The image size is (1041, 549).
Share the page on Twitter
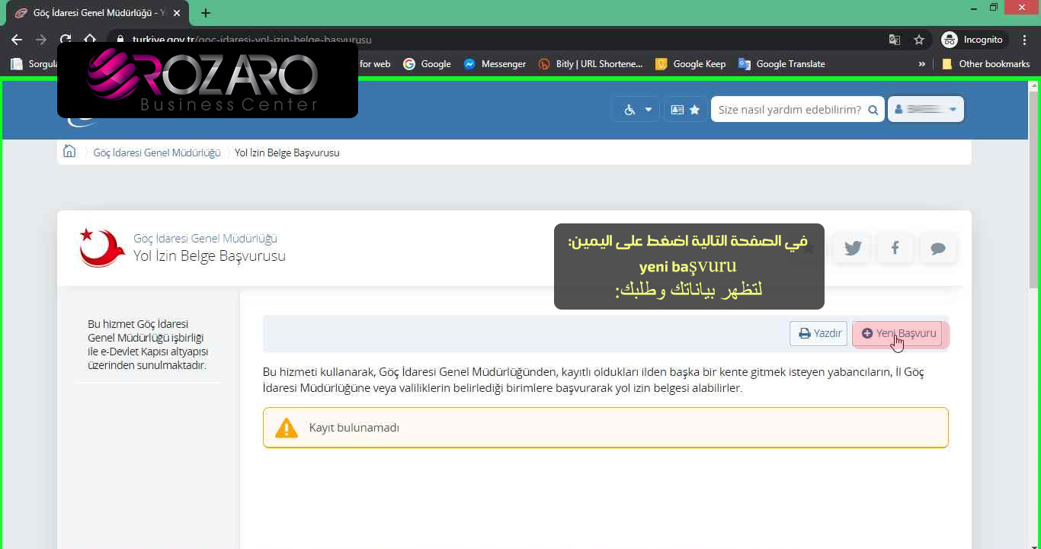point(852,249)
